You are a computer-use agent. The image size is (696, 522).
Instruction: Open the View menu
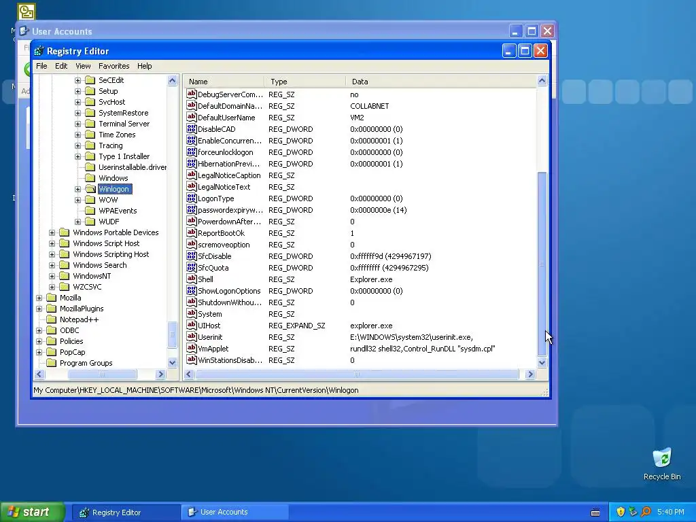tap(83, 66)
